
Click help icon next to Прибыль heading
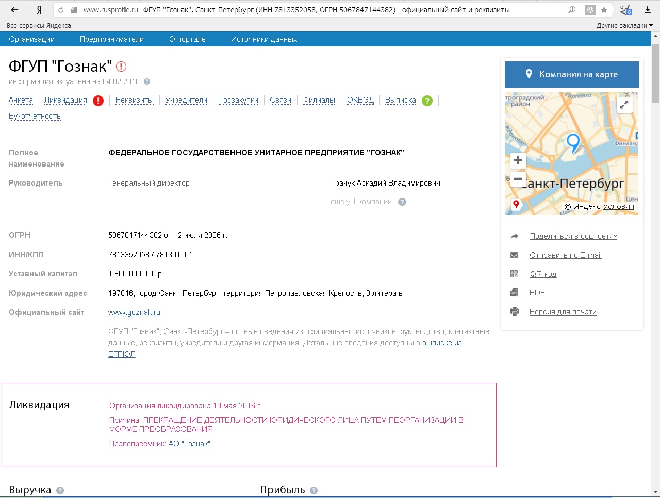tap(314, 490)
